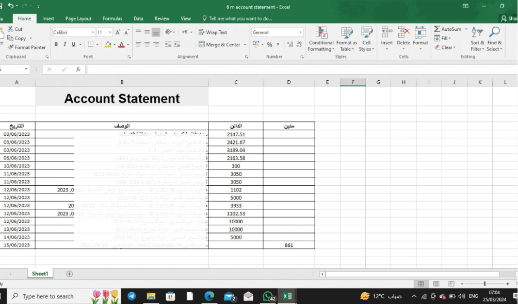Add new sheet with plus icon
The image size is (518, 304).
tap(69, 274)
